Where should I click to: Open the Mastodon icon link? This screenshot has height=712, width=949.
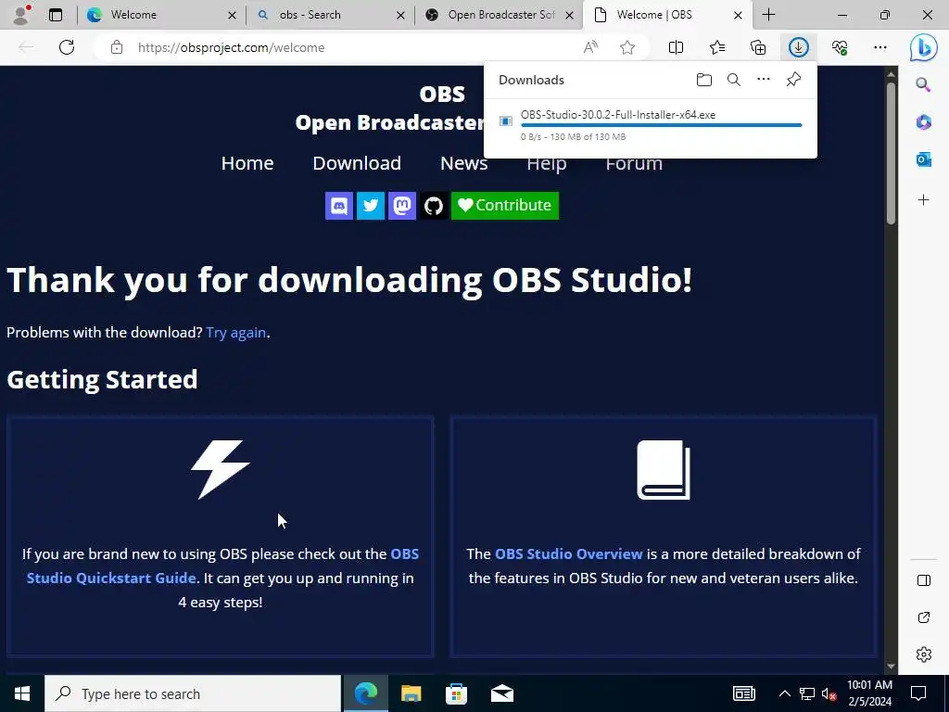click(402, 205)
